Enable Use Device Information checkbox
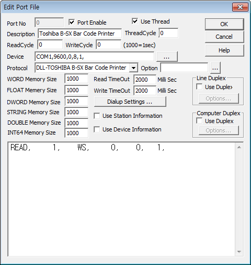 coord(97,129)
